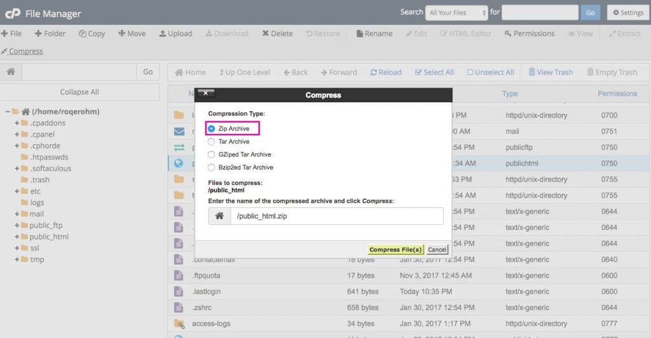
Task: Click Up One Level navigation item
Action: pos(222,72)
